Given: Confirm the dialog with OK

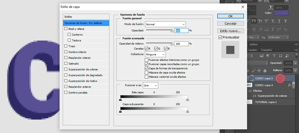Looking at the screenshot, I should click(x=230, y=16).
